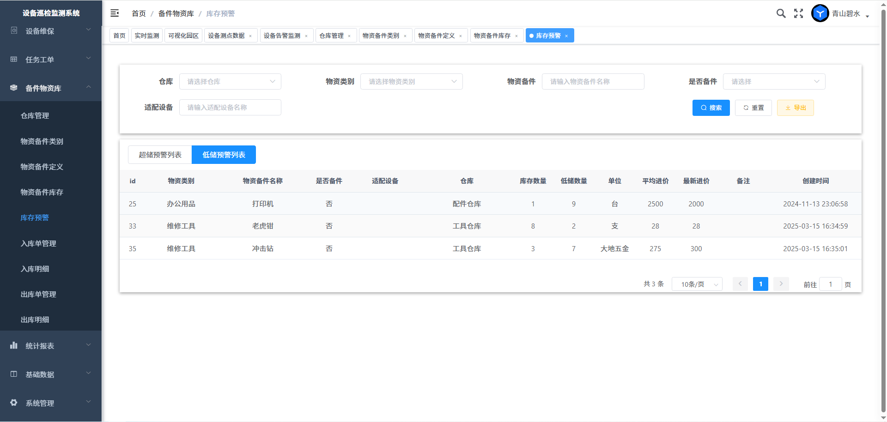
Task: Select the 低储预警列表 tab
Action: point(224,155)
